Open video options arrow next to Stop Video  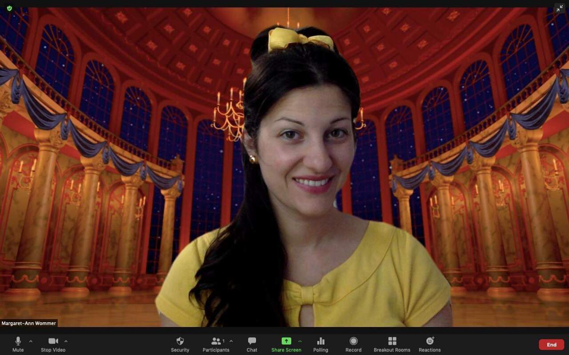(x=66, y=341)
